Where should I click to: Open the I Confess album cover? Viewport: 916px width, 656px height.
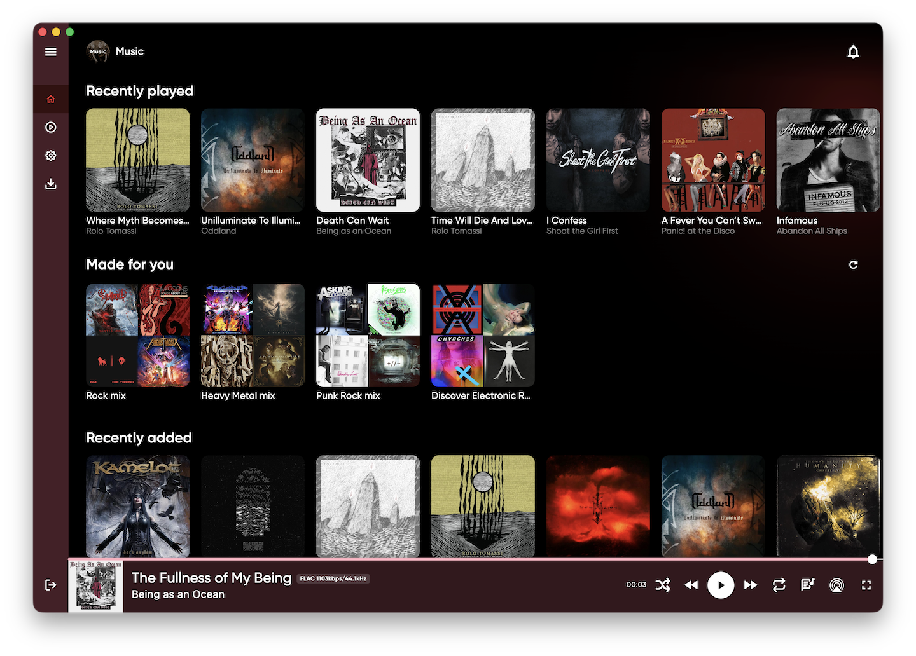click(599, 160)
